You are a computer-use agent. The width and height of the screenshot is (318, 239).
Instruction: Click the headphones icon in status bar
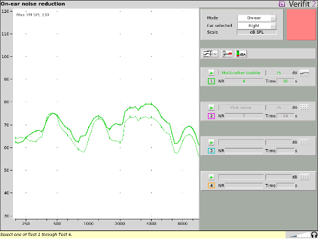(314, 235)
